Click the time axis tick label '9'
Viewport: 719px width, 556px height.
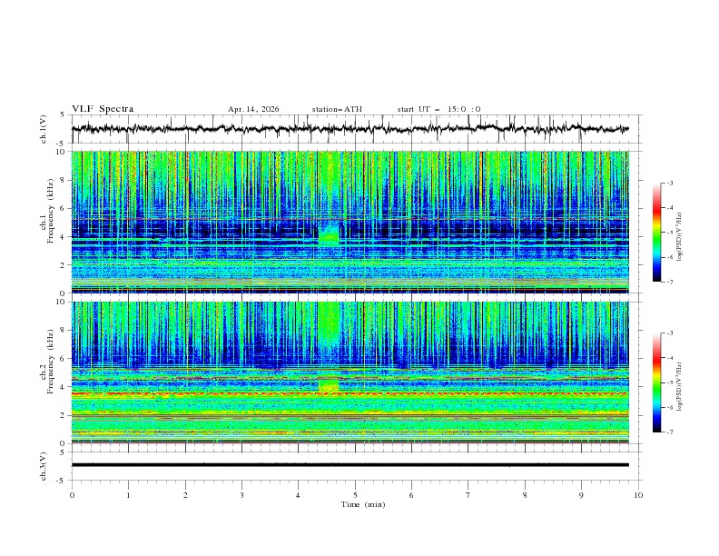581,495
